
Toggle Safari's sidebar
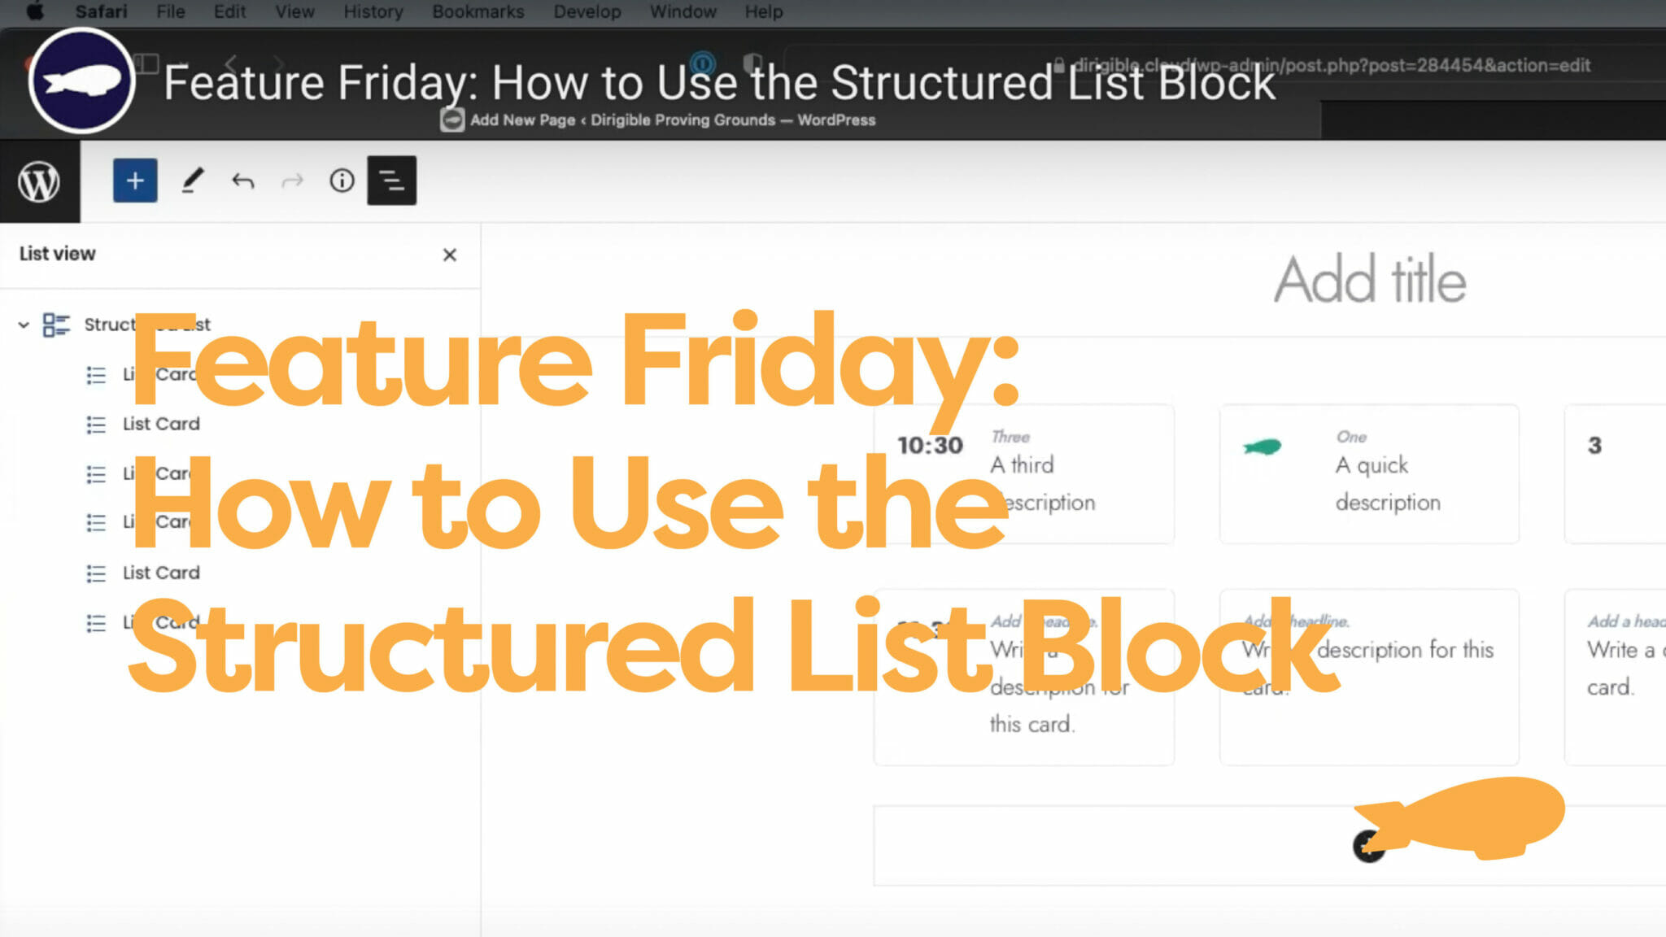(x=147, y=63)
